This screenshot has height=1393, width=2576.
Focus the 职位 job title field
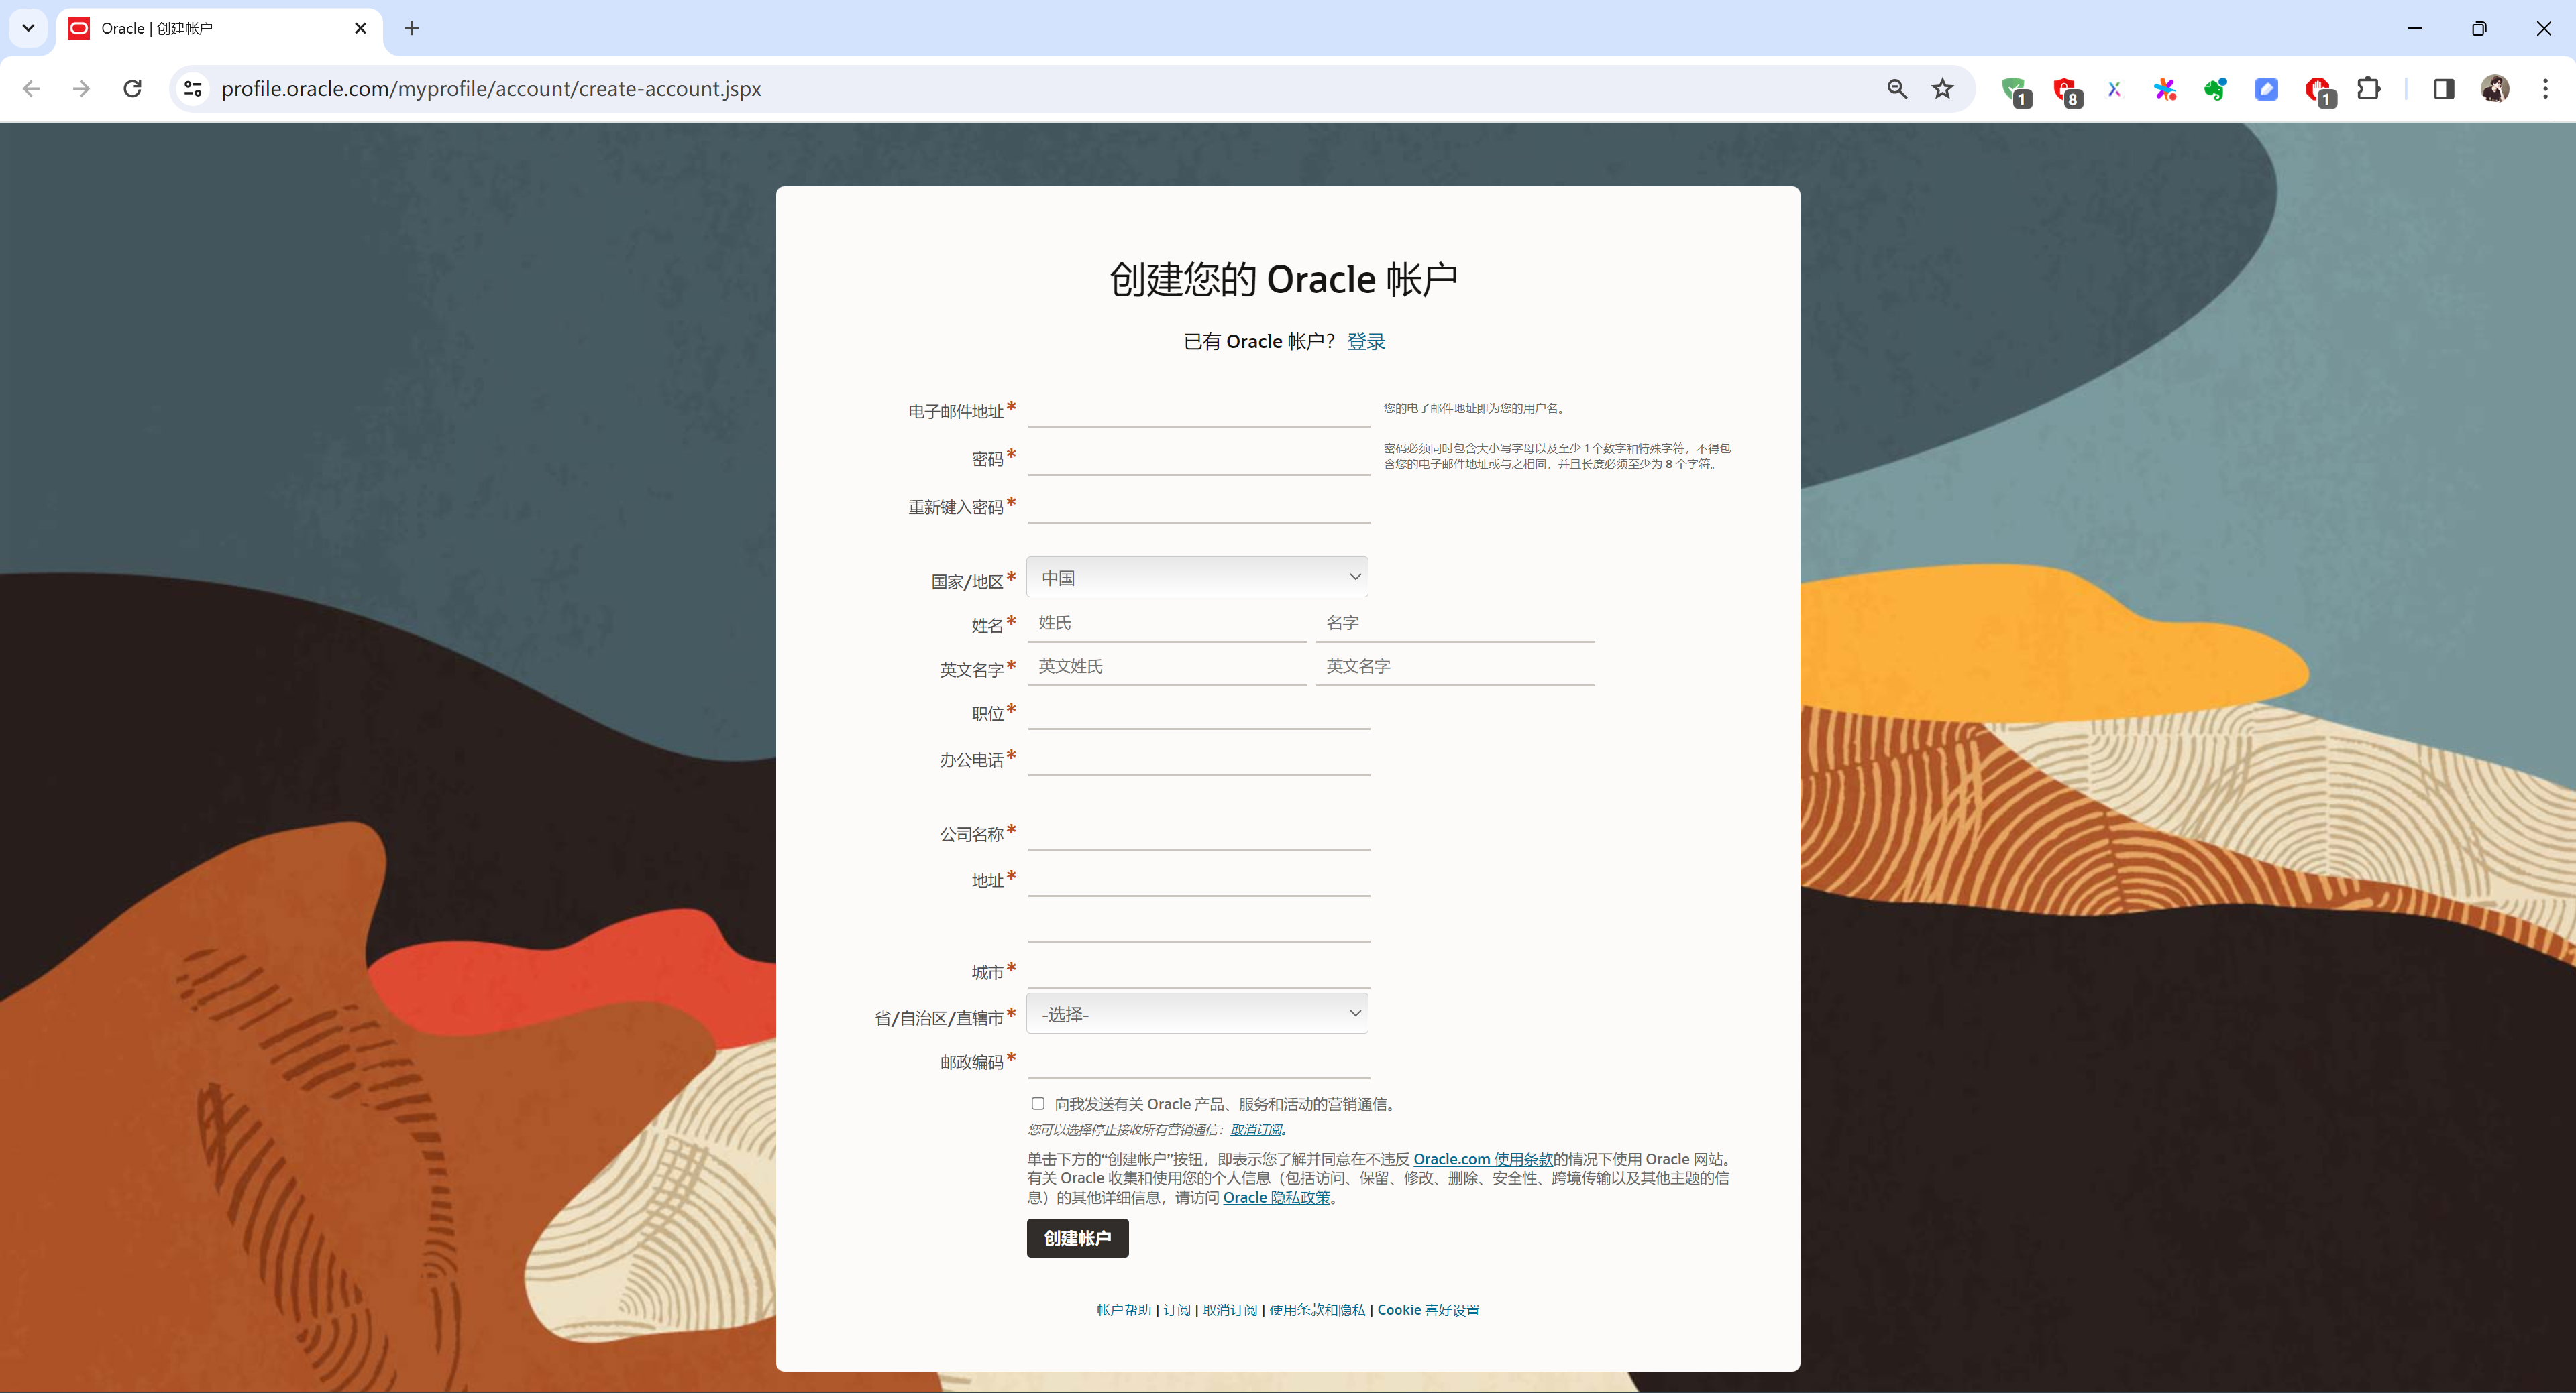pos(1198,713)
